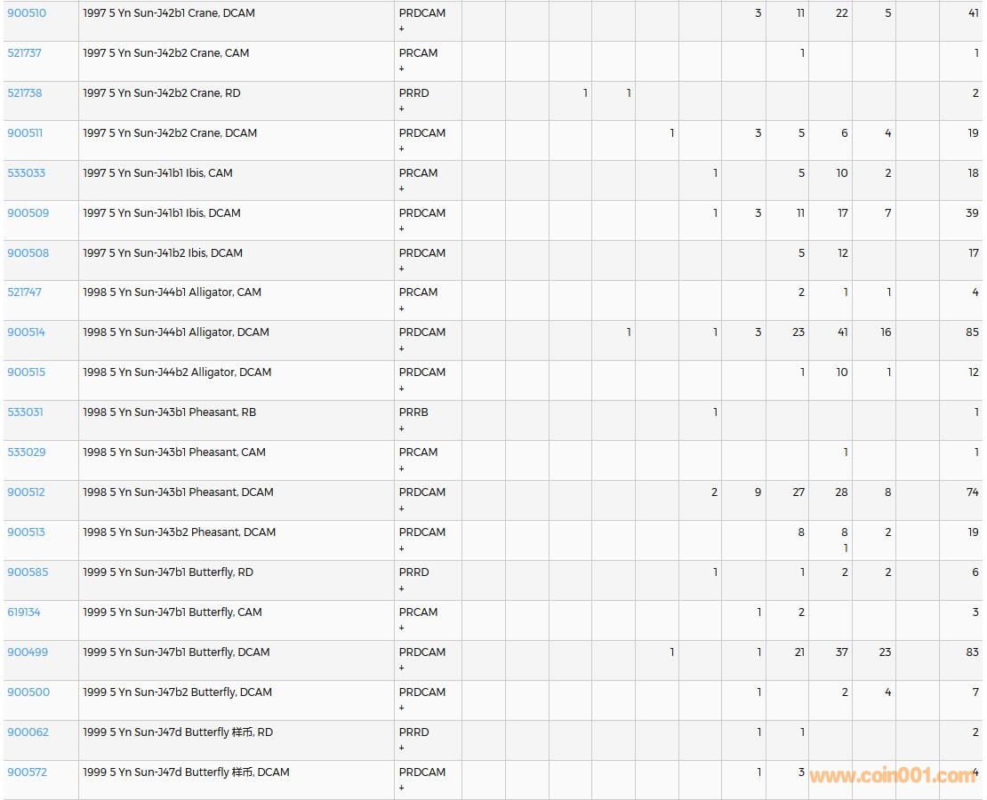Expand plus sign in the 900511 row
987x800 pixels.
(402, 148)
